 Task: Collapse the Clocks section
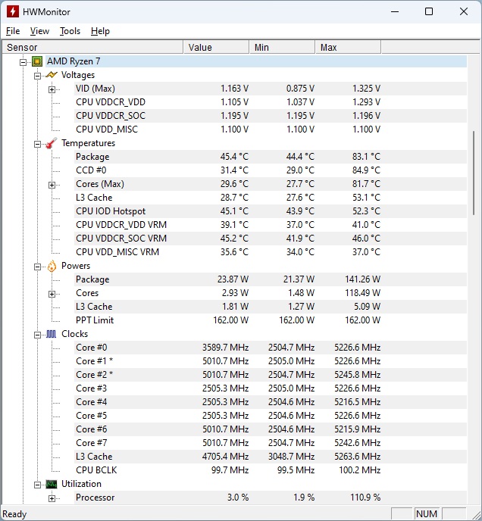[x=38, y=335]
